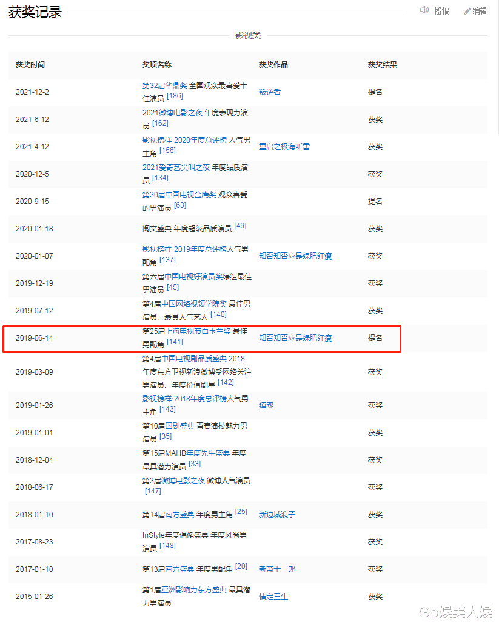Open the 第32届华鼎奖 link
This screenshot has width=499, height=627.
pyautogui.click(x=164, y=86)
